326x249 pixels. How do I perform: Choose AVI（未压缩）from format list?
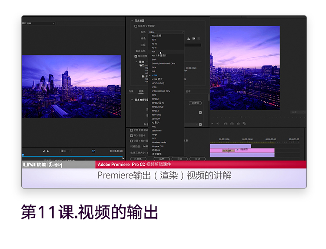[x=166, y=56]
